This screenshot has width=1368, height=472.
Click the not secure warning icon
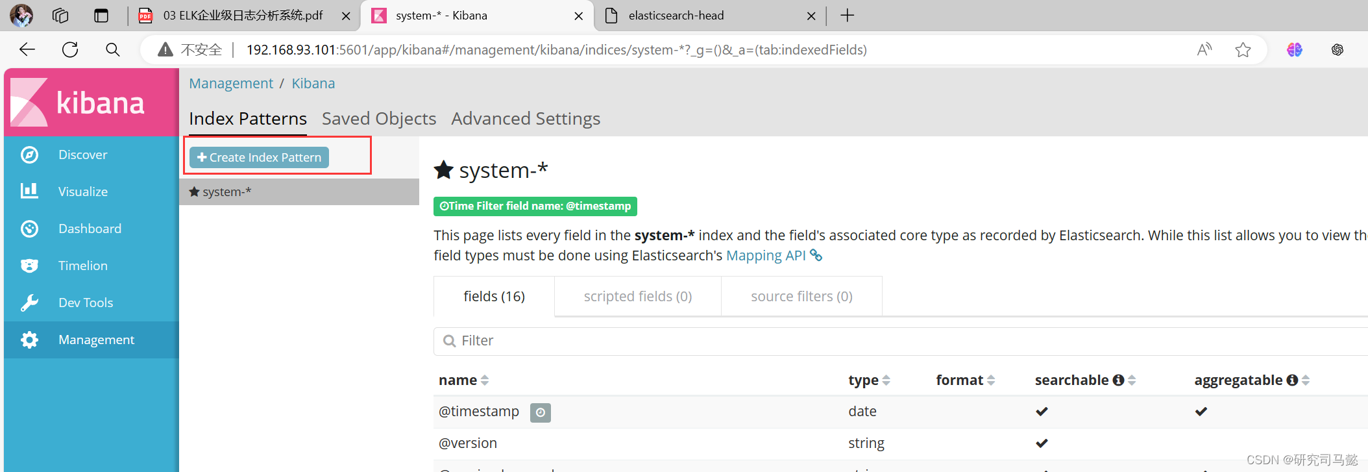pyautogui.click(x=165, y=49)
